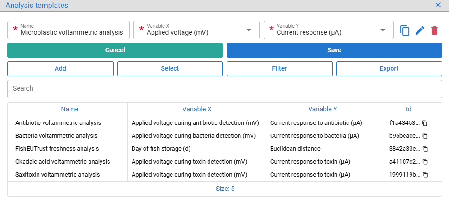Click the 3842a33e... Id text

[405, 149]
